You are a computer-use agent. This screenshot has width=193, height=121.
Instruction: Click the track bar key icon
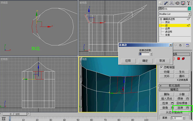pos(4,119)
